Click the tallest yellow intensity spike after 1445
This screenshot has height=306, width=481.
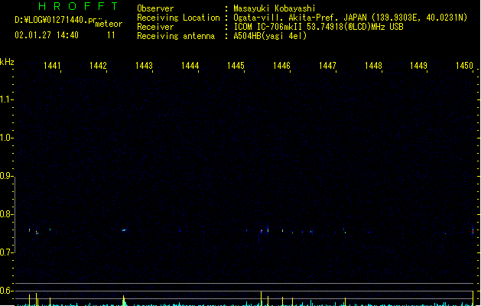coord(261,298)
